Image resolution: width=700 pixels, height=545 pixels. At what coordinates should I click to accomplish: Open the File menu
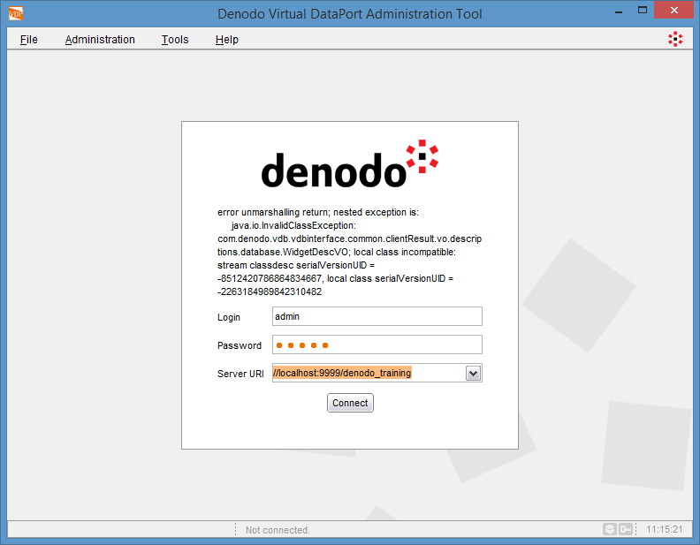28,40
